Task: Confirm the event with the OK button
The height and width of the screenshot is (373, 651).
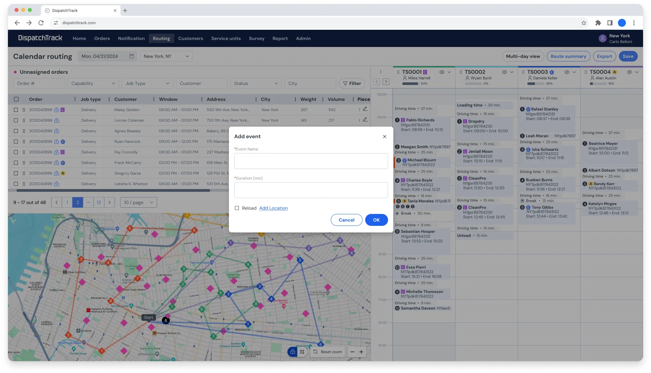Action: click(x=376, y=220)
